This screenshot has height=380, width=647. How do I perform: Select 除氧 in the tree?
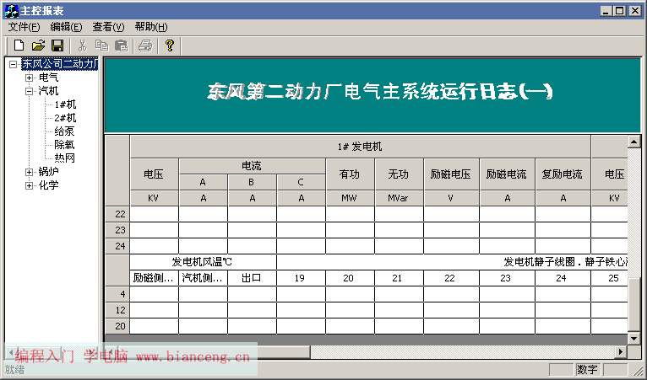(x=64, y=145)
